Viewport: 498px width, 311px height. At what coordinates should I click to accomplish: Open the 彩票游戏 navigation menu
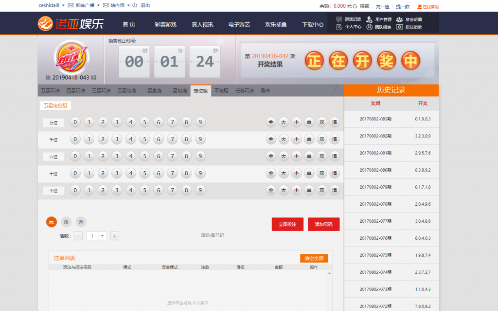(165, 25)
